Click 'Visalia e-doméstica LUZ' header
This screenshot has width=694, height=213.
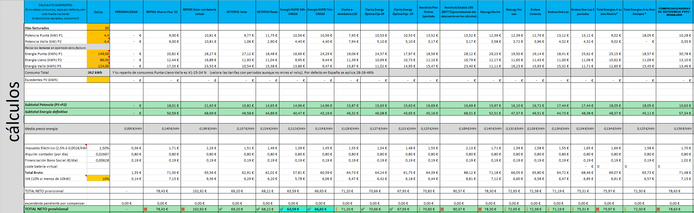click(x=347, y=12)
